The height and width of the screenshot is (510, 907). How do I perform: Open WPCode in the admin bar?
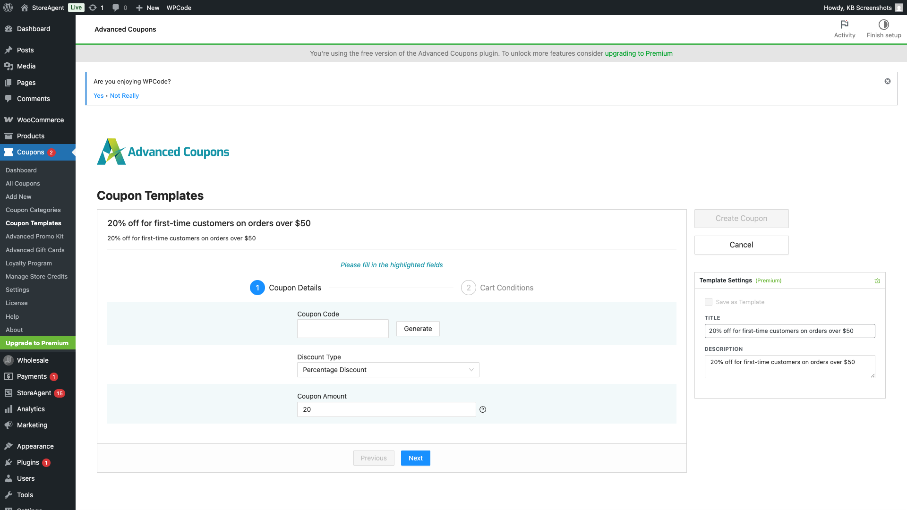[x=179, y=8]
